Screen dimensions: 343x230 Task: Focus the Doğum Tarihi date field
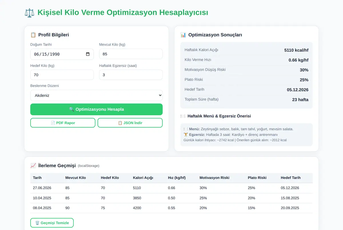tap(62, 54)
